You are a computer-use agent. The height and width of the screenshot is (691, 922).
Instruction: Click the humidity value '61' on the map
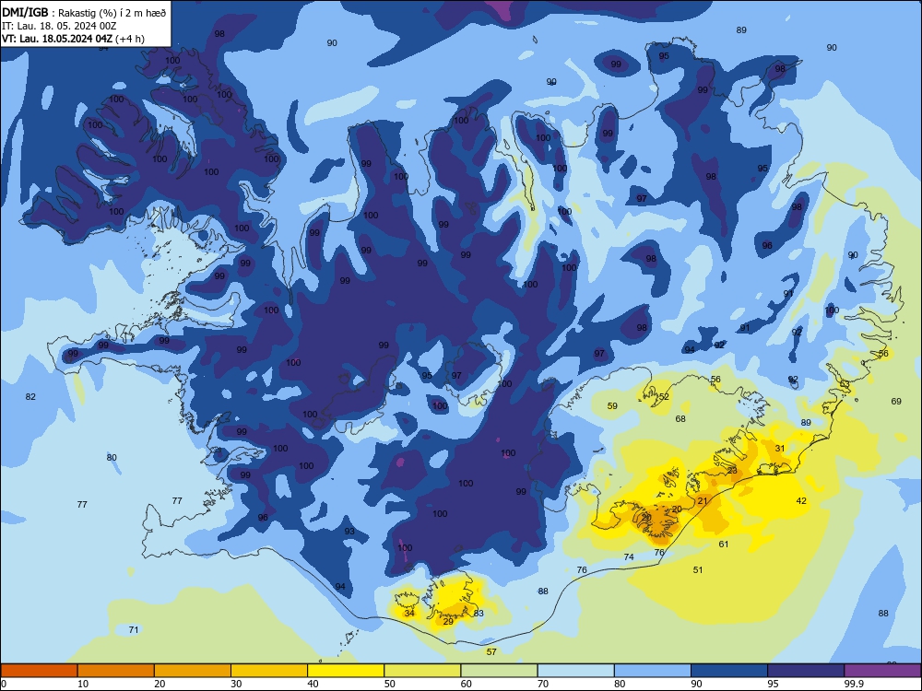(x=724, y=545)
